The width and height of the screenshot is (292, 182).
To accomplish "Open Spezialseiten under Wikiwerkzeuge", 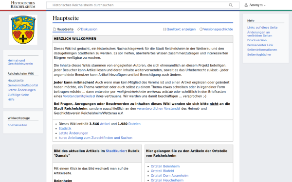I will tap(18, 125).
